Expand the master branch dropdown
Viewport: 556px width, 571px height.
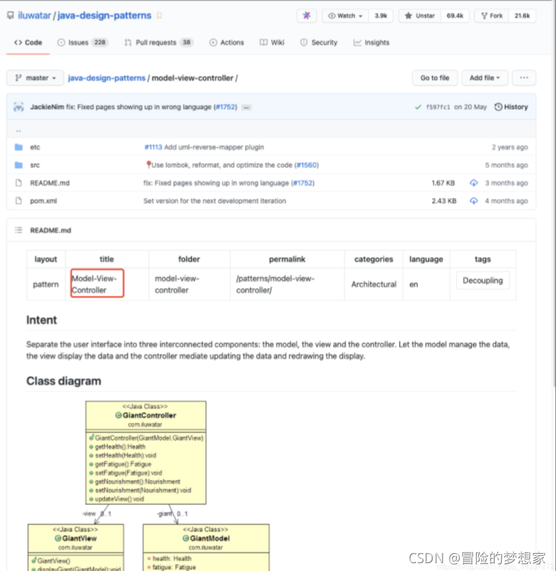click(35, 78)
